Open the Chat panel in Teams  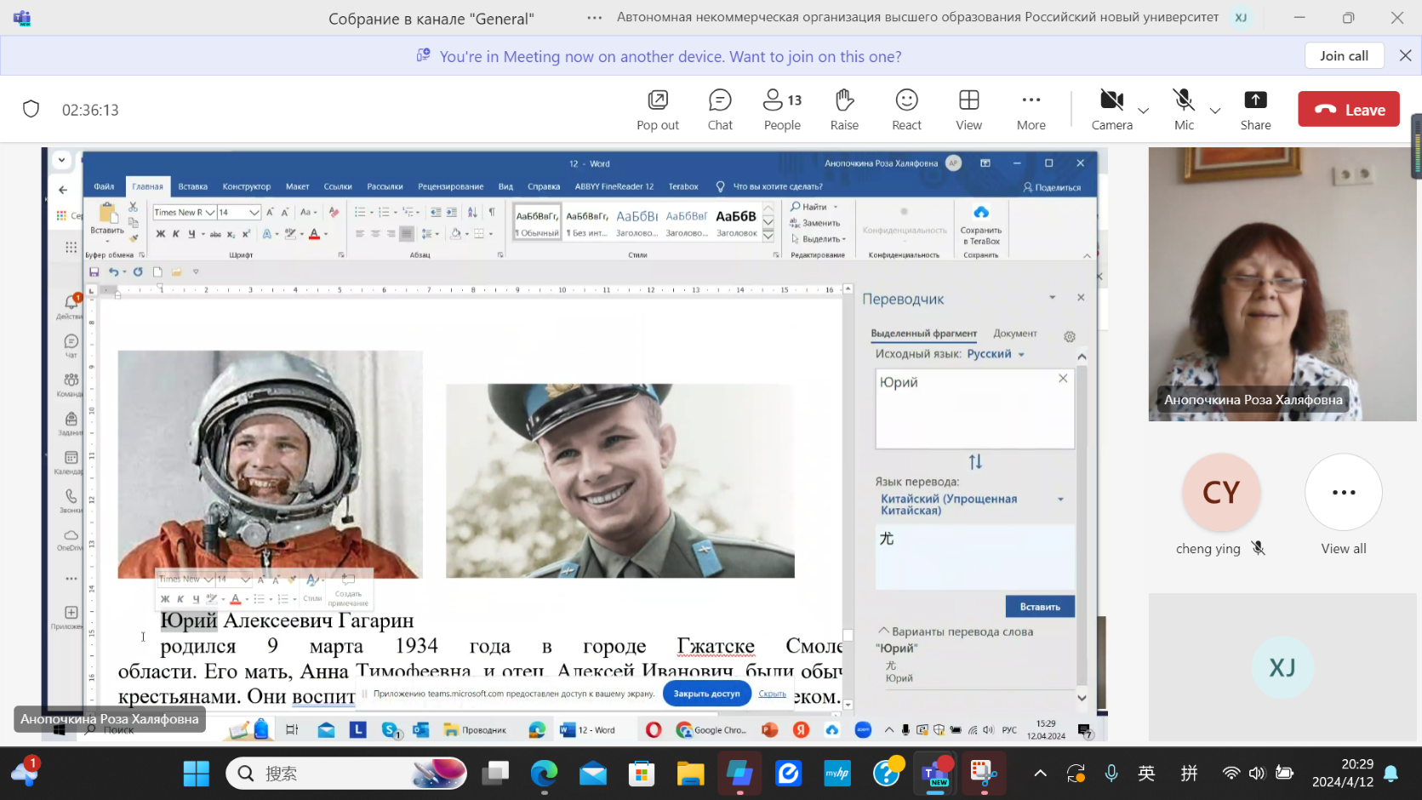pos(719,110)
